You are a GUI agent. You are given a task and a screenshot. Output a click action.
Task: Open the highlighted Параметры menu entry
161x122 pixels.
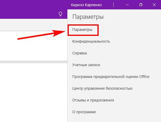82,30
